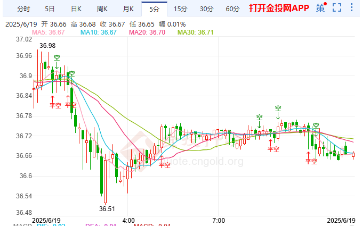The image size is (362, 226).
Task: Open the 日K candlestick tab
Action: pos(76,9)
